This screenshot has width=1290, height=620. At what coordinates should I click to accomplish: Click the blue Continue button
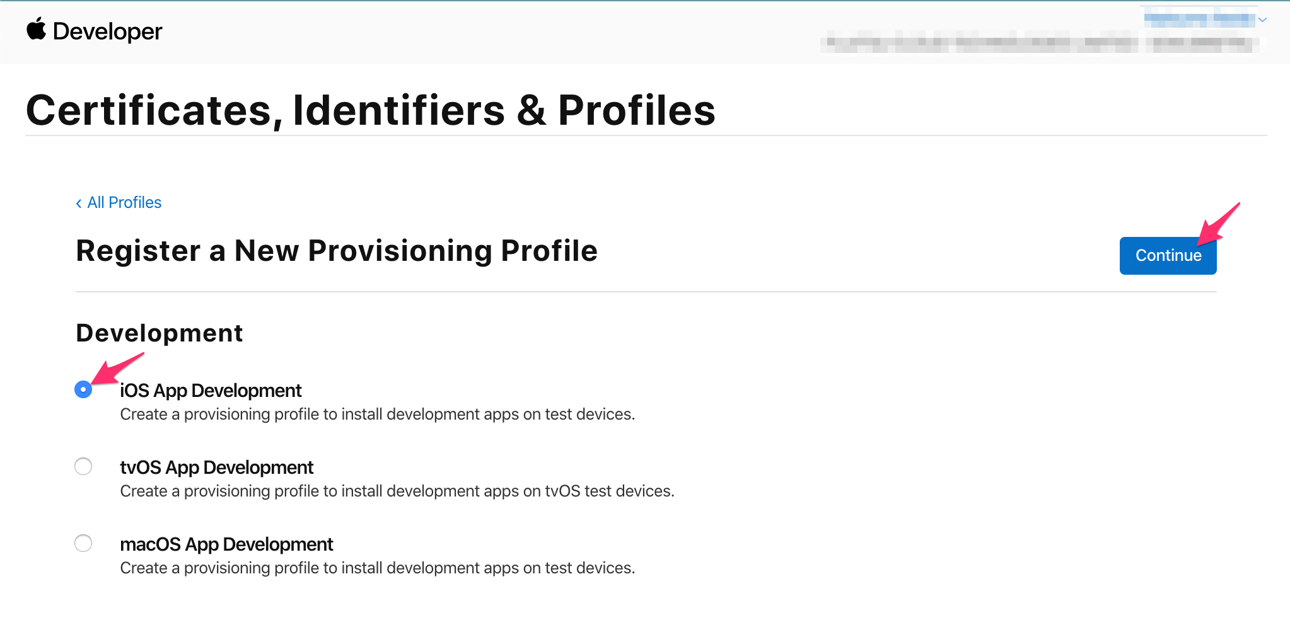pos(1168,256)
